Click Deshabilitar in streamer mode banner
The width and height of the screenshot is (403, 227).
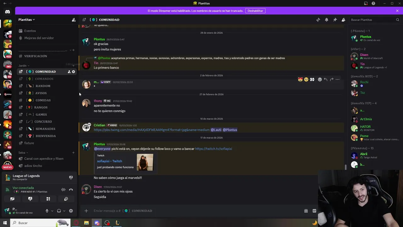click(x=255, y=11)
